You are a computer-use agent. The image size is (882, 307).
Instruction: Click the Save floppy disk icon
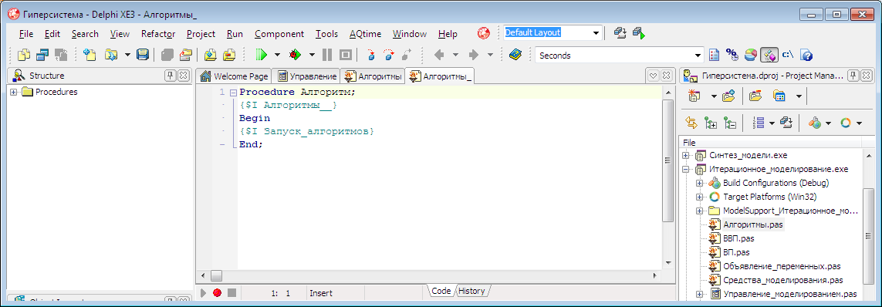click(143, 55)
